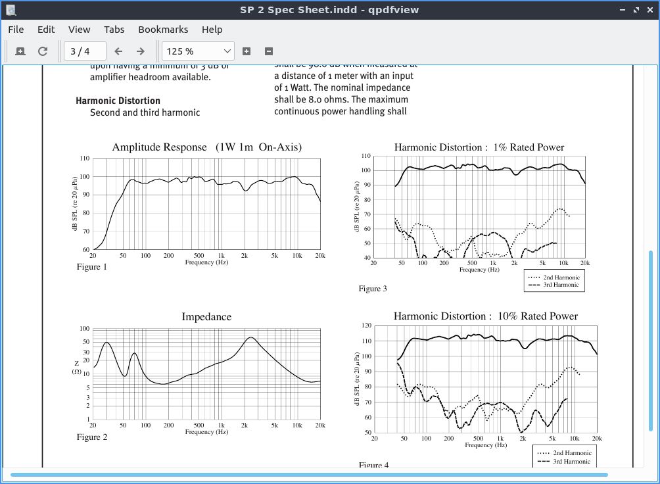The width and height of the screenshot is (660, 484).
Task: Click 'continuous power handling shall' line
Action: pos(340,111)
